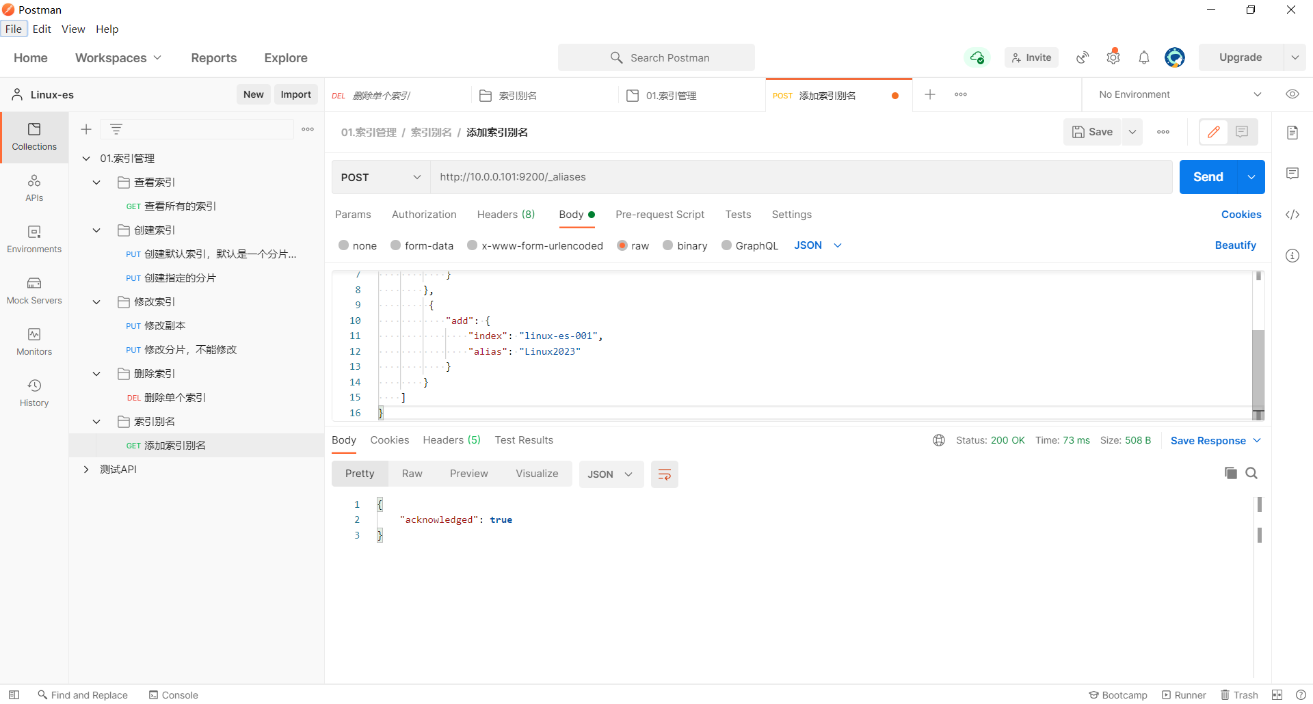The height and width of the screenshot is (704, 1313).
Task: Select x-www-form-urlencoded body type
Action: coord(472,245)
